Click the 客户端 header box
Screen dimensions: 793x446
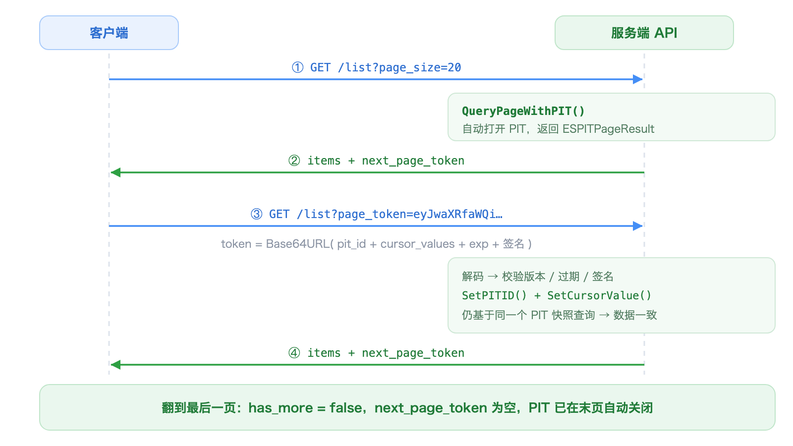[109, 33]
